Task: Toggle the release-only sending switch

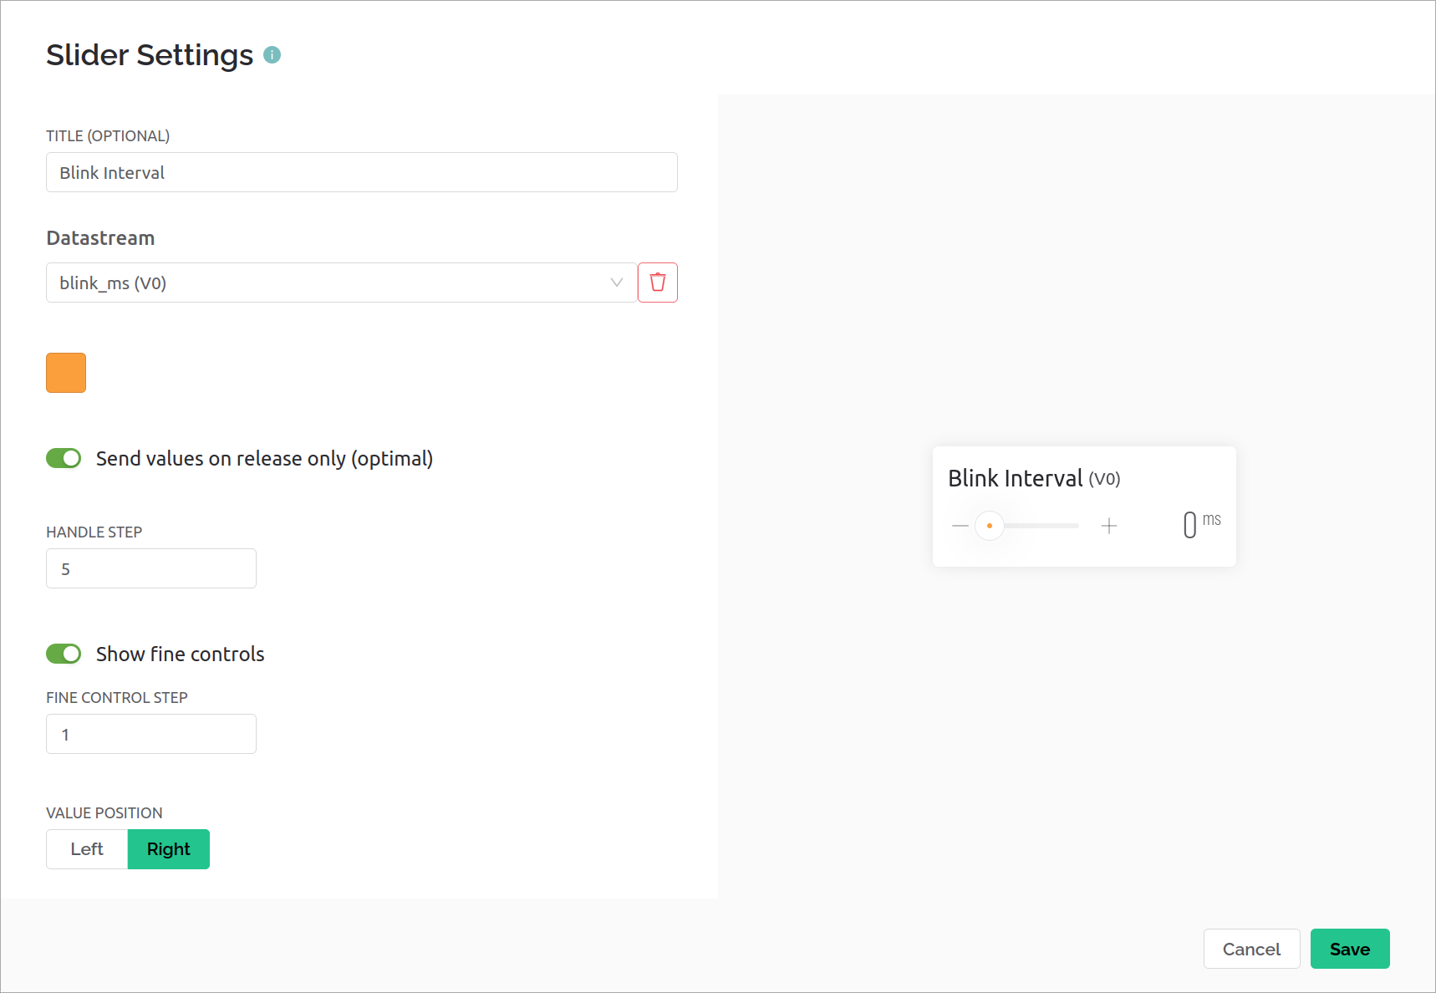Action: pyautogui.click(x=64, y=457)
